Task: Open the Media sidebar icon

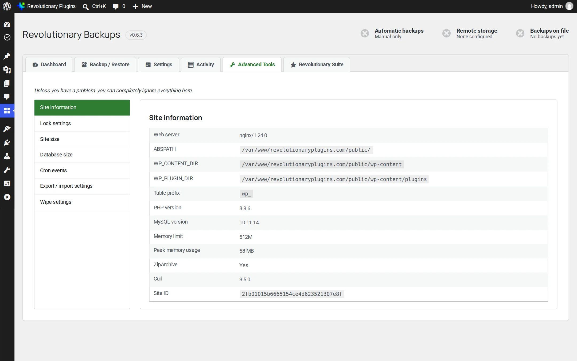Action: click(7, 70)
